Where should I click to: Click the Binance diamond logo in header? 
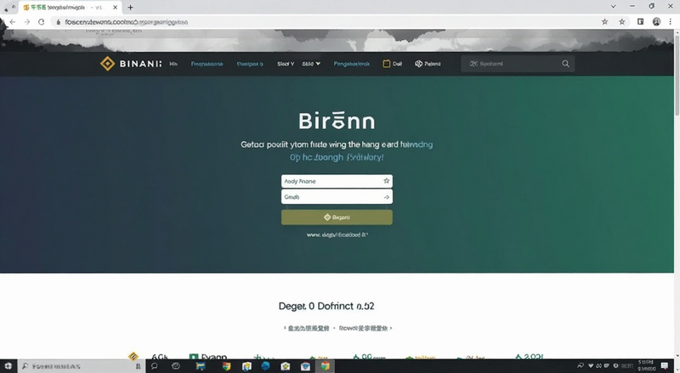[107, 64]
